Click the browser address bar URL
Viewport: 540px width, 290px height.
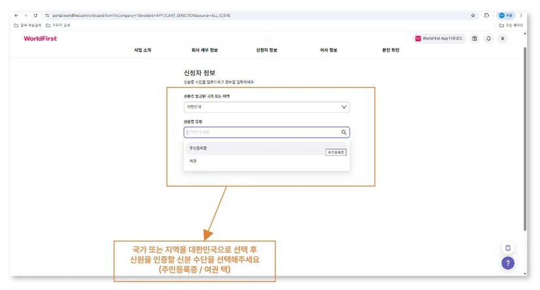pos(142,16)
